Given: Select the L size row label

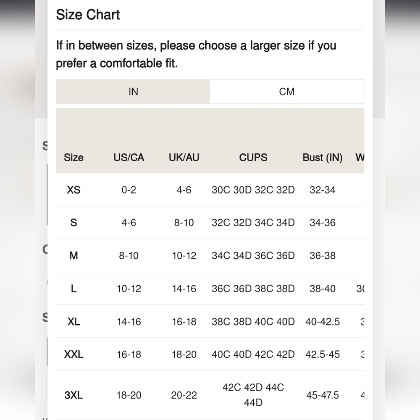Looking at the screenshot, I should pyautogui.click(x=73, y=289).
